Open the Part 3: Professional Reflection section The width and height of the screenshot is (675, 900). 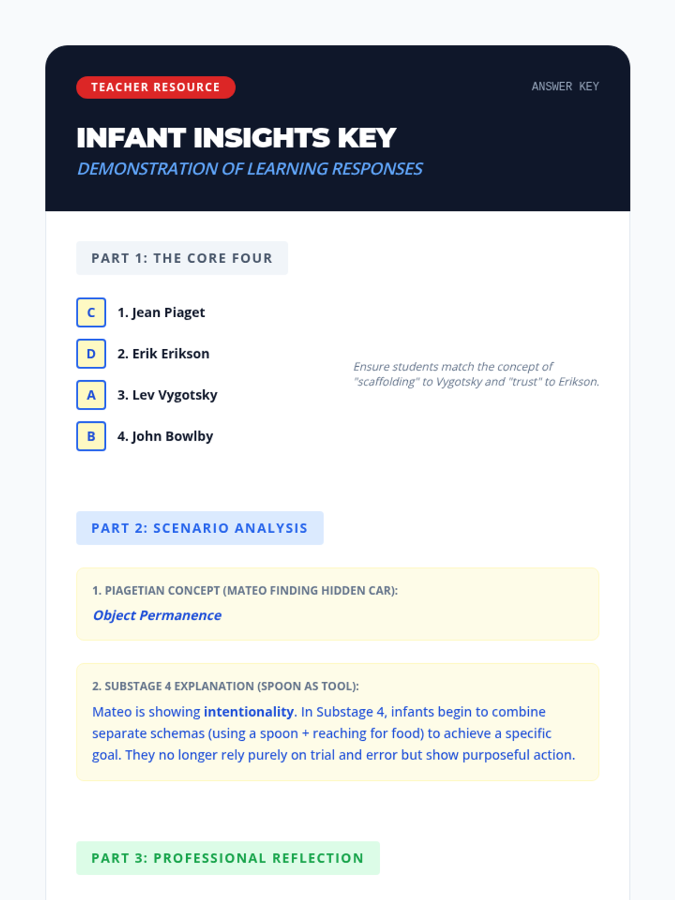coord(228,858)
